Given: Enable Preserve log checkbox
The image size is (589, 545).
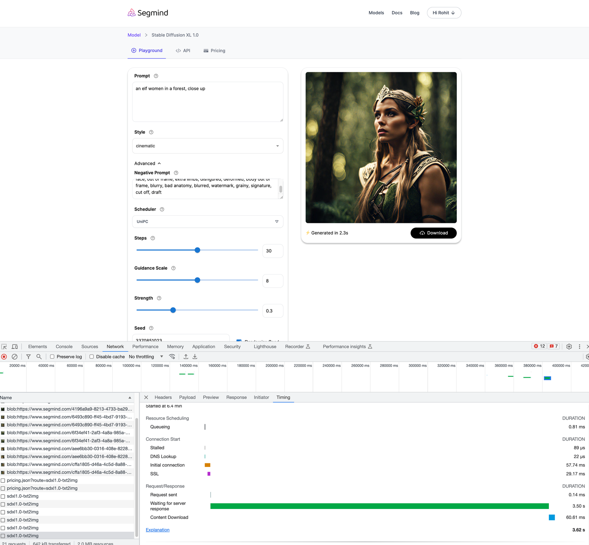Looking at the screenshot, I should [52, 357].
